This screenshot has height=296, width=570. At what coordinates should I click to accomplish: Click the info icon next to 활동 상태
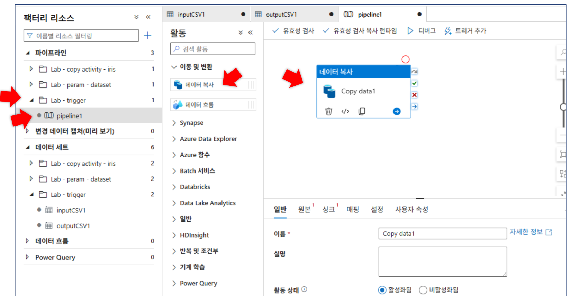(x=304, y=289)
